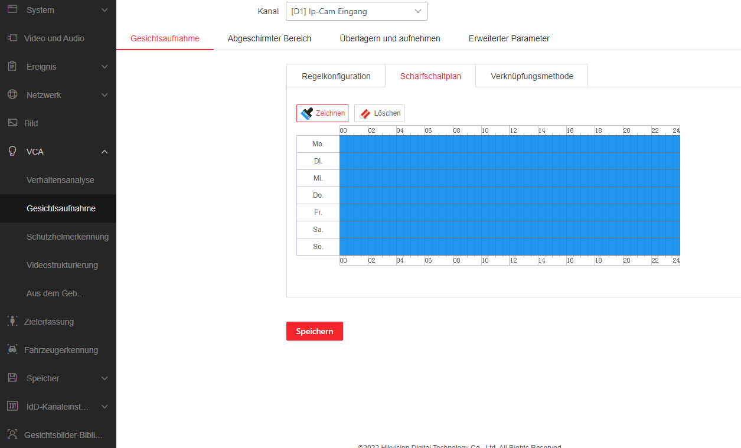Select the Löschen eraser tool

coord(379,113)
